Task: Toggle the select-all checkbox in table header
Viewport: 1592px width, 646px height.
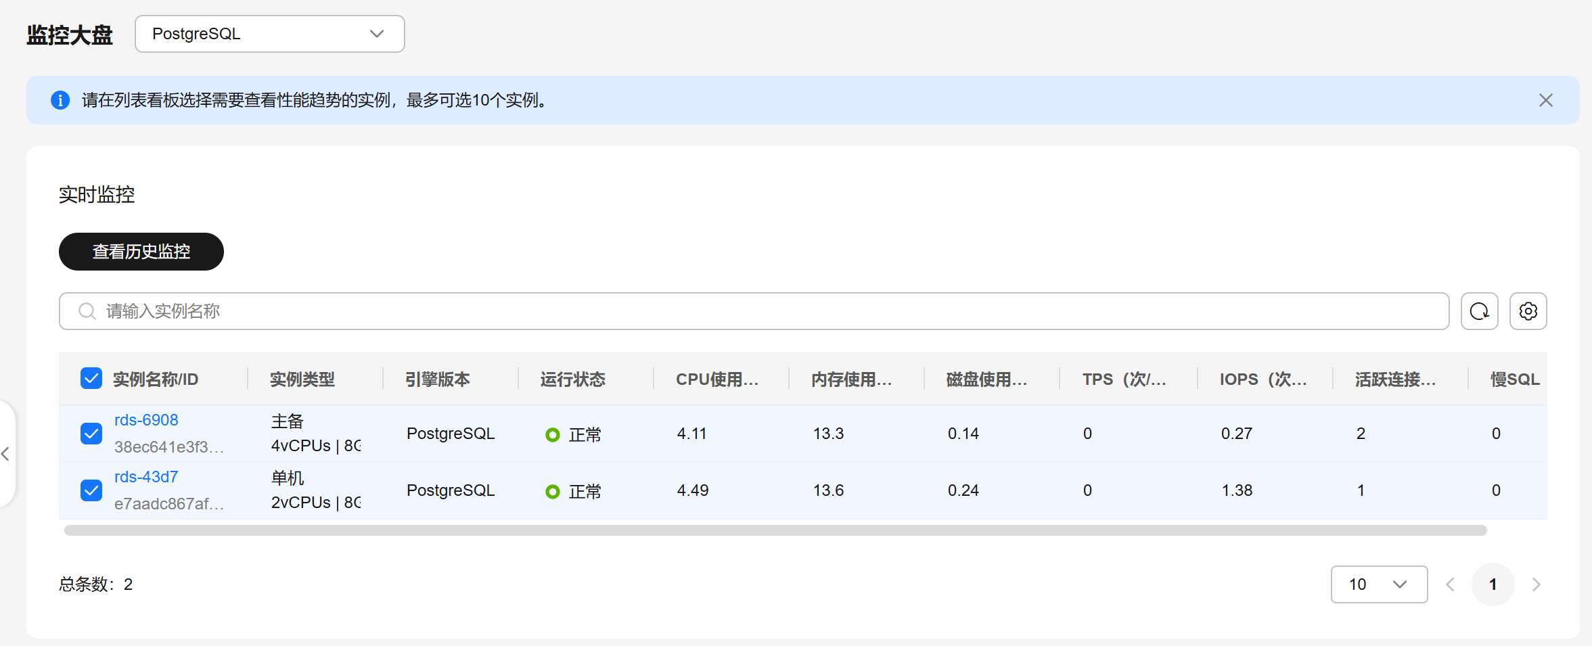Action: (91, 378)
